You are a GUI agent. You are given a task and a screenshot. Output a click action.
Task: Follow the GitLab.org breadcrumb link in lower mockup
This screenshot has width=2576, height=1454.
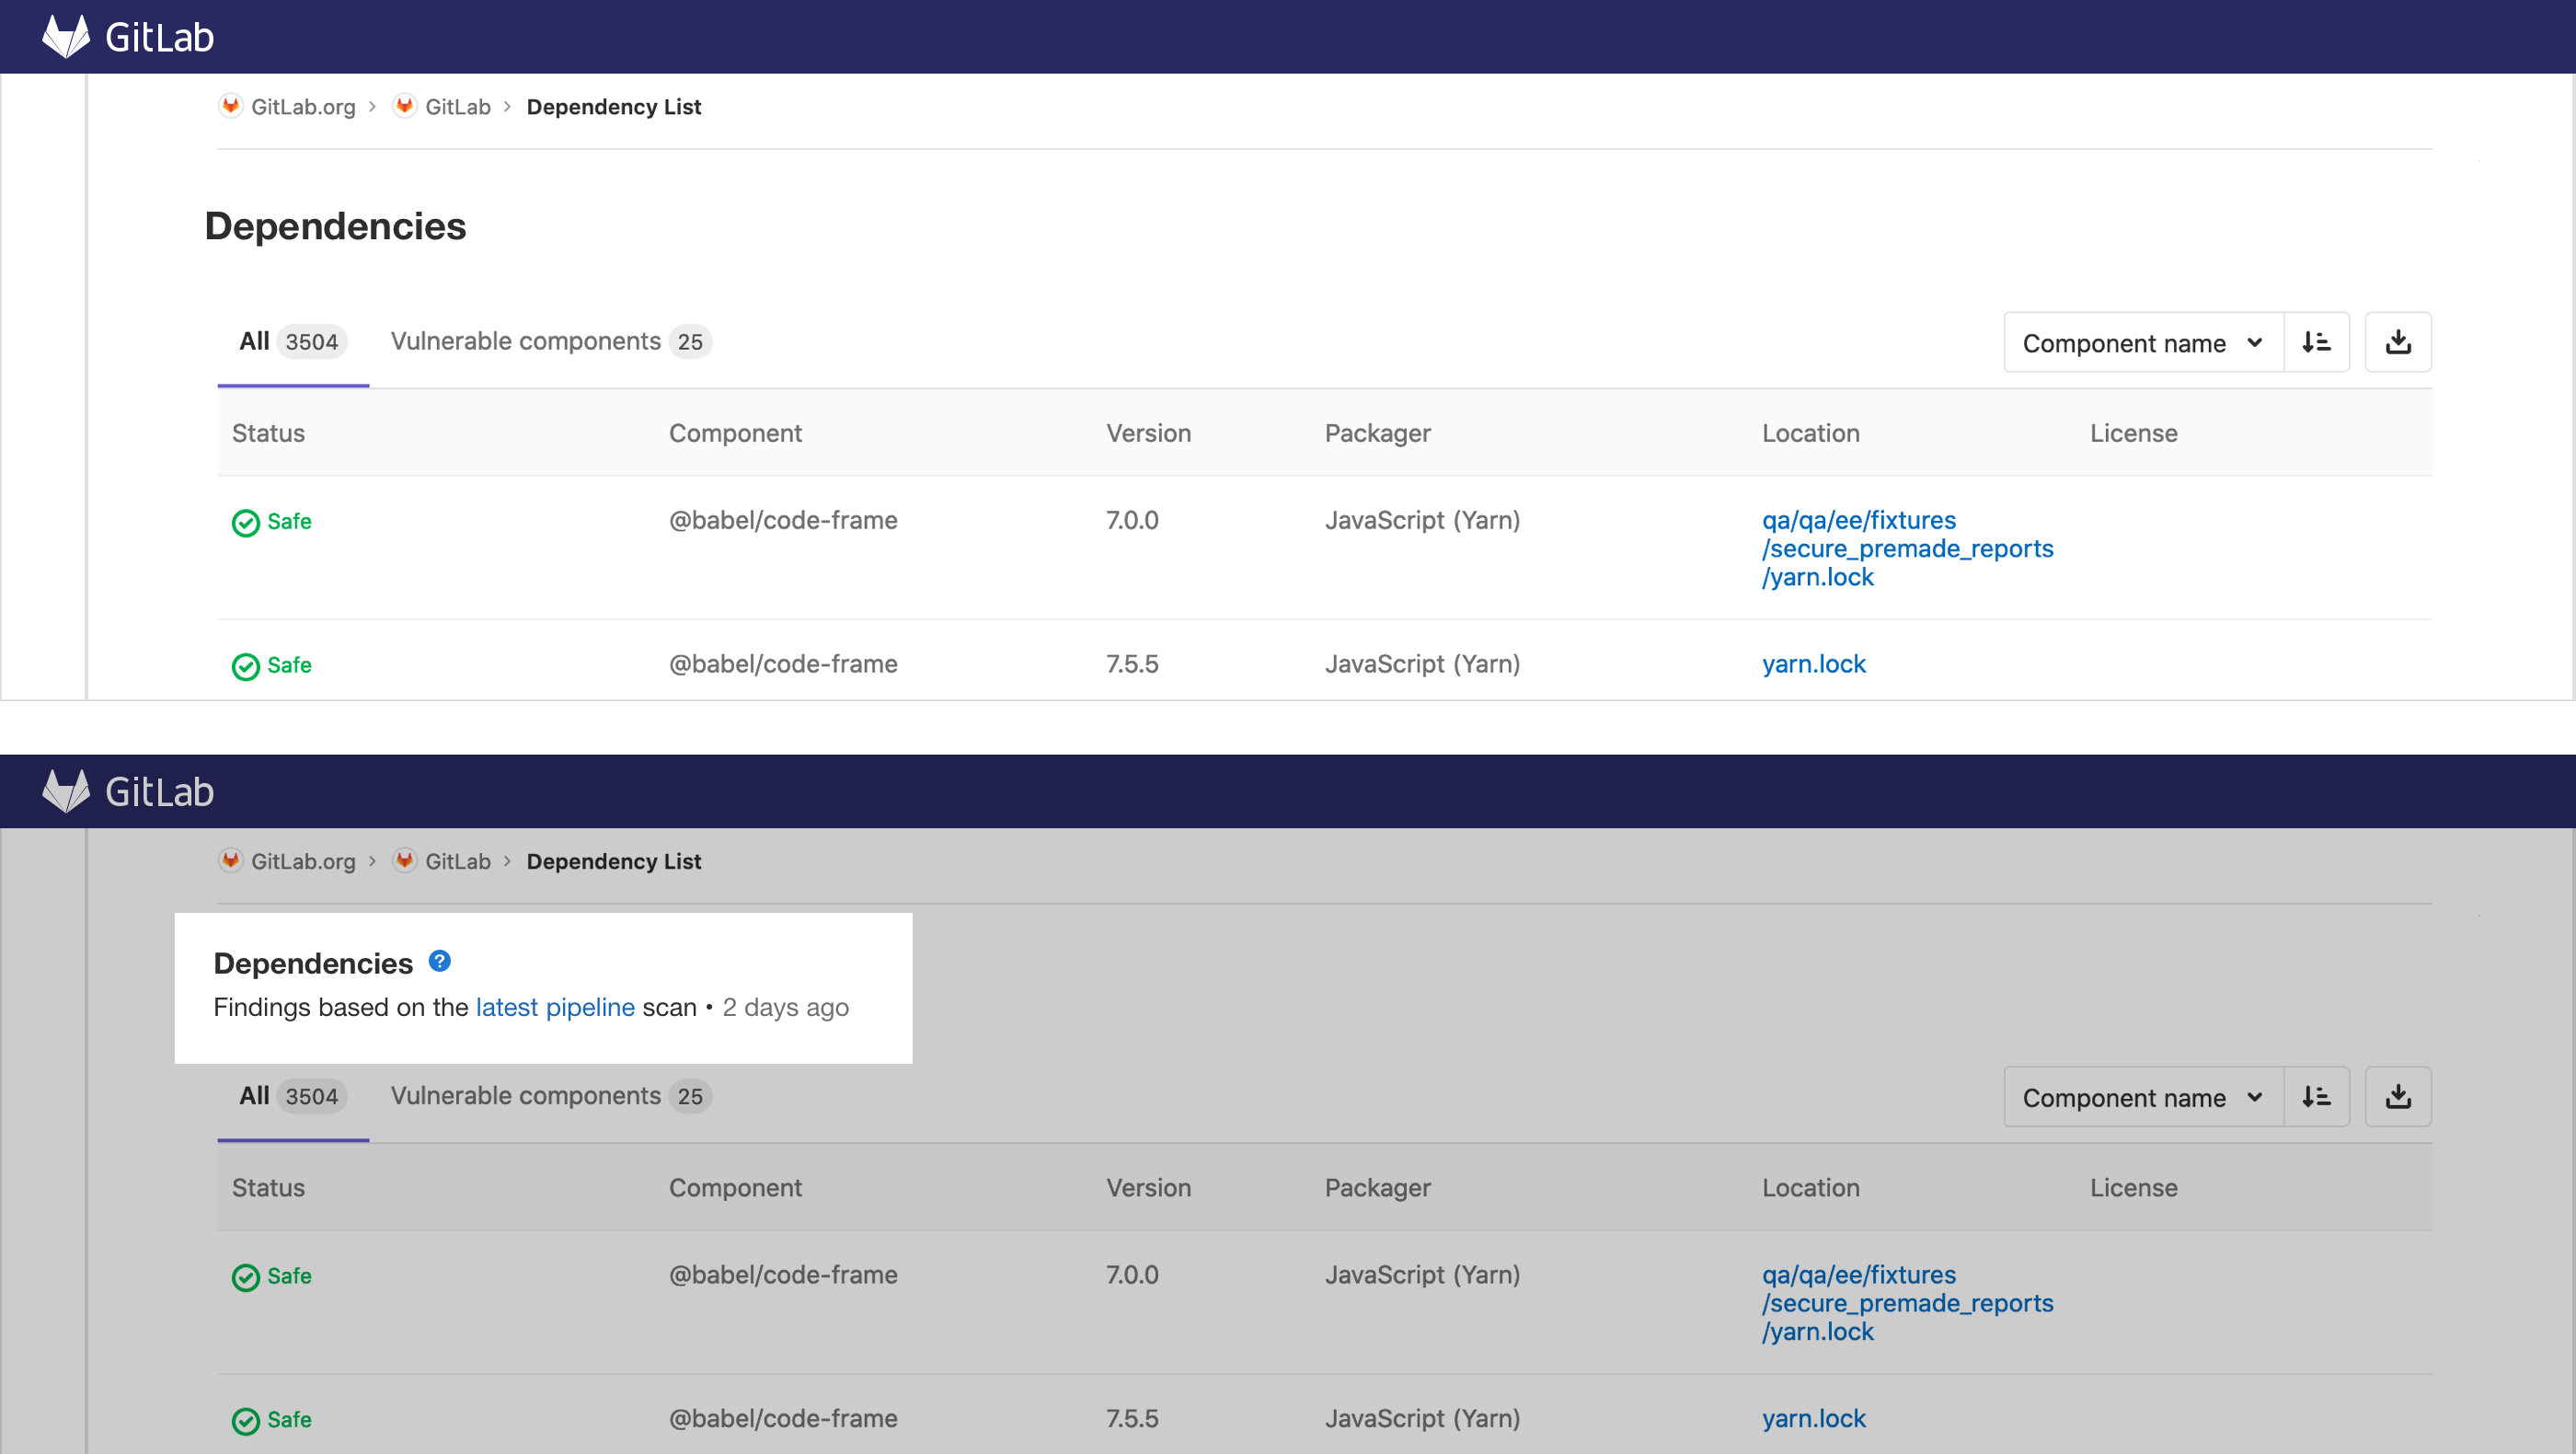pyautogui.click(x=303, y=861)
